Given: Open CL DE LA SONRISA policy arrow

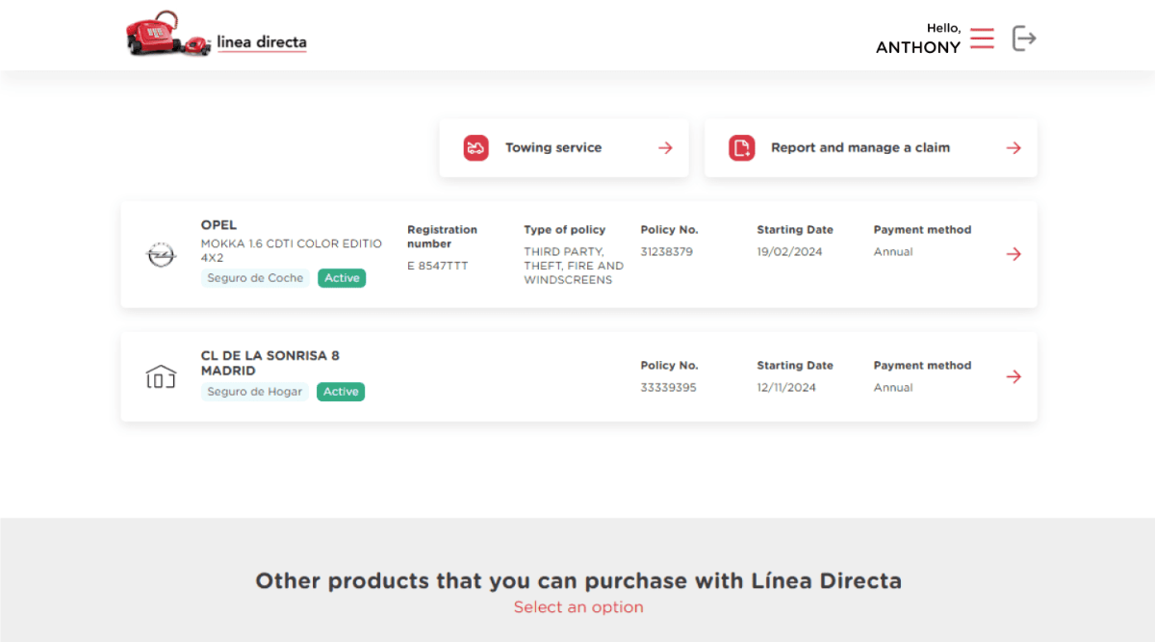Looking at the screenshot, I should (1014, 376).
